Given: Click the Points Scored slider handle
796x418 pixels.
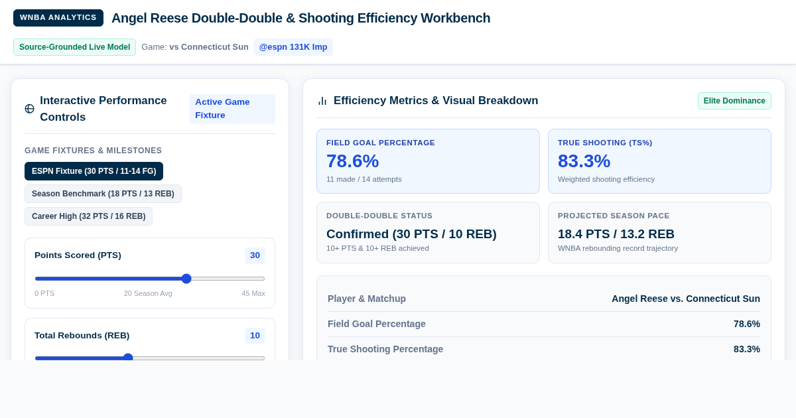Looking at the screenshot, I should 186,279.
